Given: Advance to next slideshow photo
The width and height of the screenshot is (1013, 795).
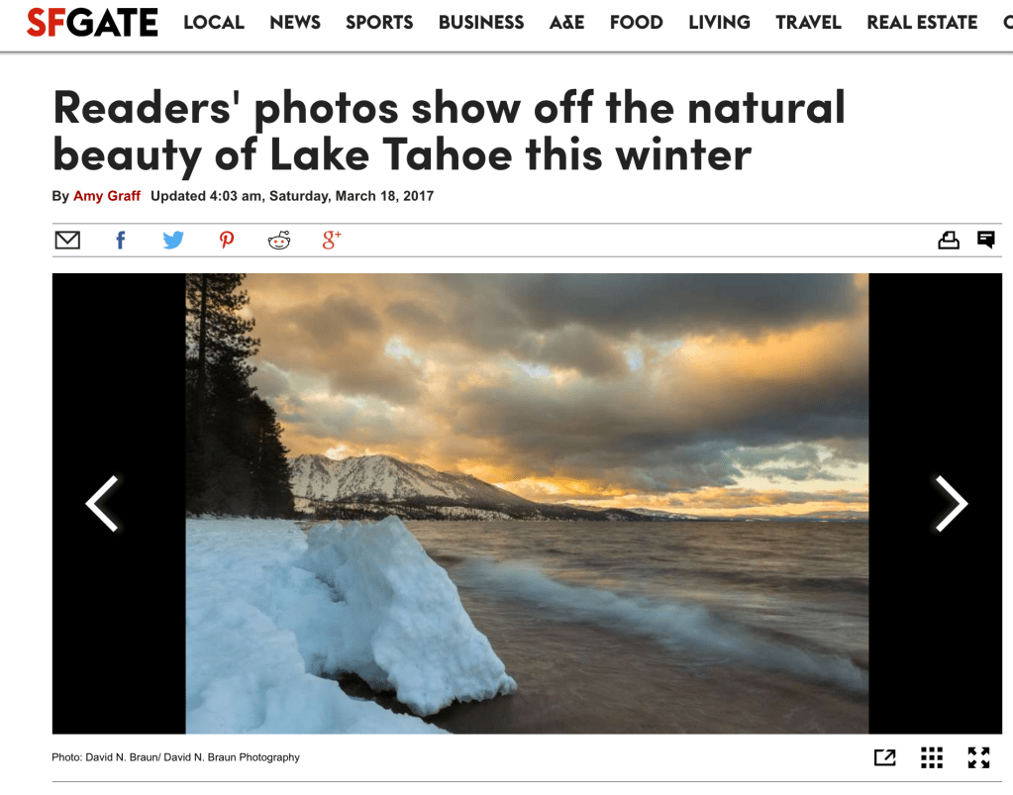Looking at the screenshot, I should point(951,503).
